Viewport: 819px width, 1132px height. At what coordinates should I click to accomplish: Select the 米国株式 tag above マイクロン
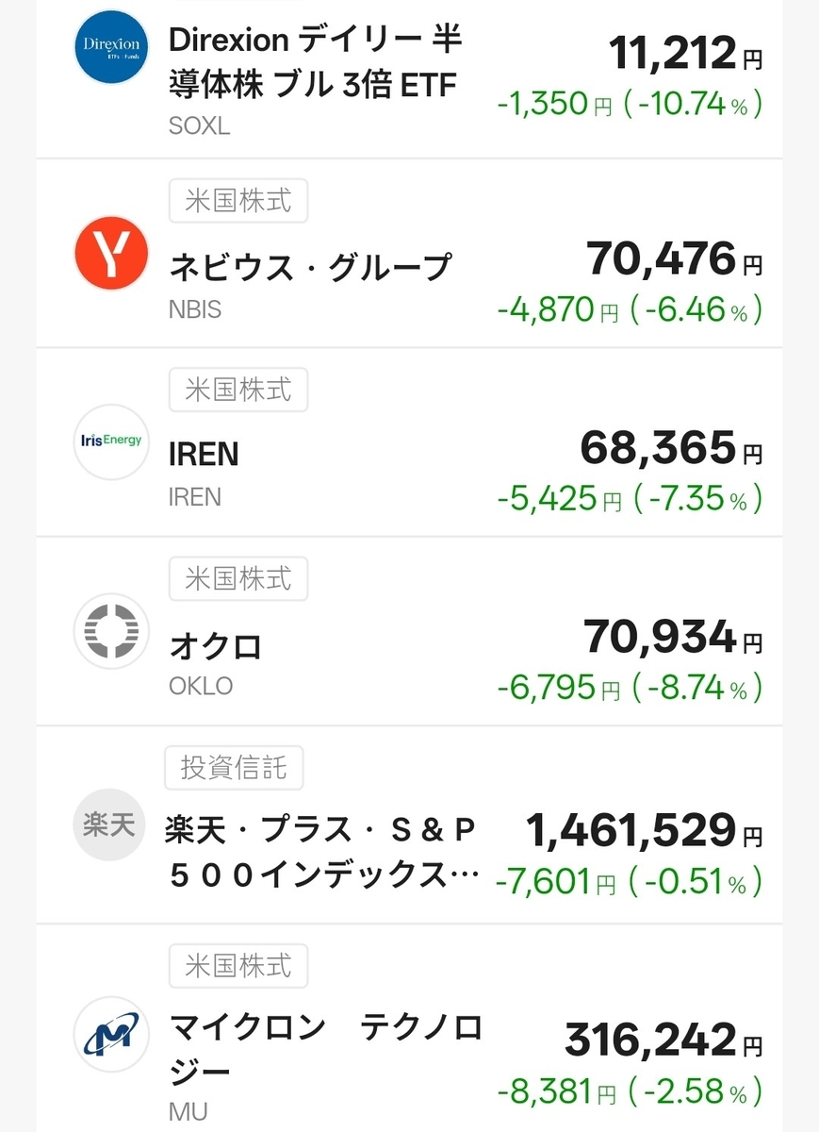[238, 965]
